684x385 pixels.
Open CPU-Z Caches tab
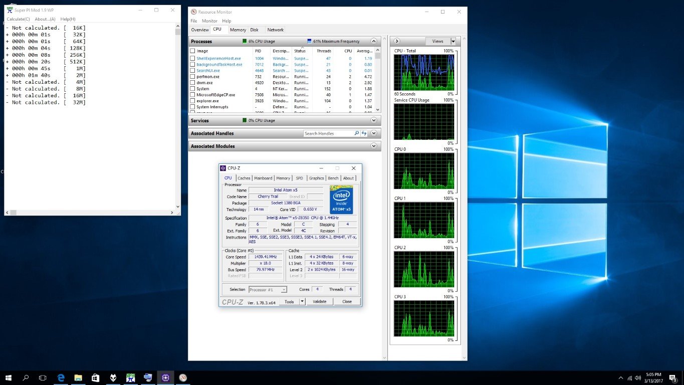coord(244,178)
